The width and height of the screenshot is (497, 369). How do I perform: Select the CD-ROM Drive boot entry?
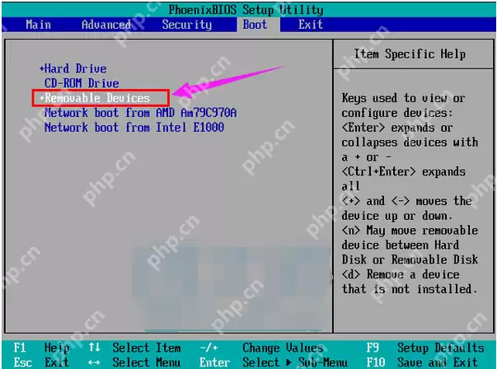coord(82,83)
